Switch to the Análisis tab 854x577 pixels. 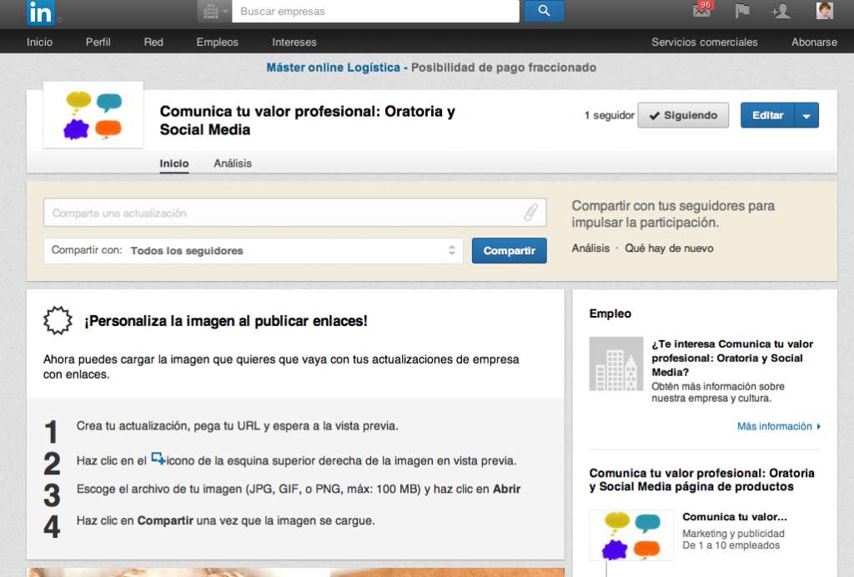coord(233,163)
